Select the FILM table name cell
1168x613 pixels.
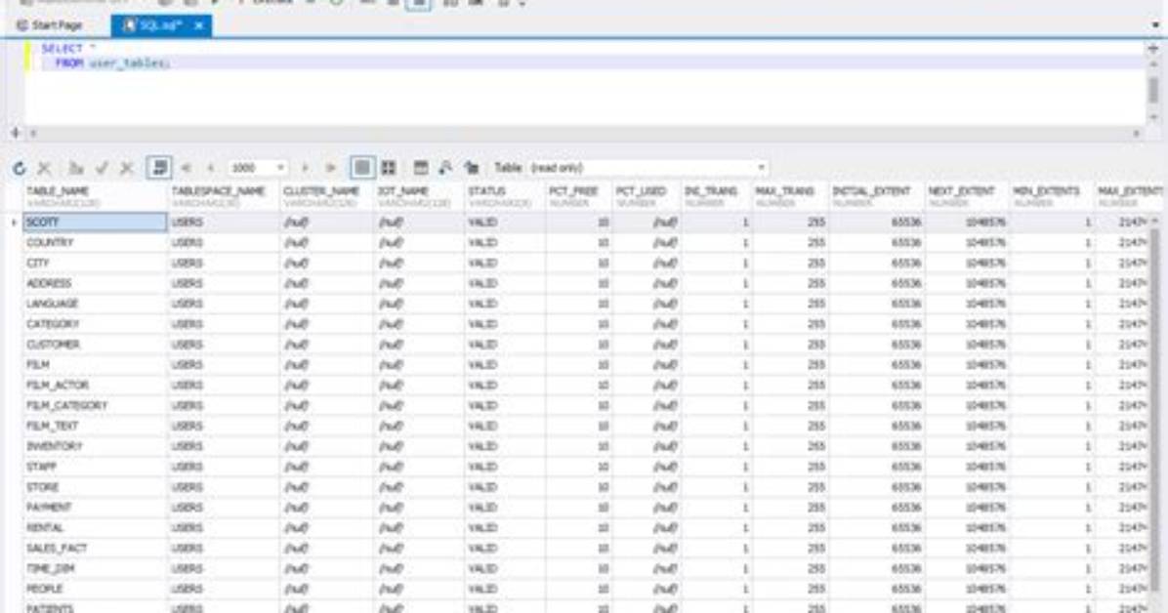tap(95, 365)
